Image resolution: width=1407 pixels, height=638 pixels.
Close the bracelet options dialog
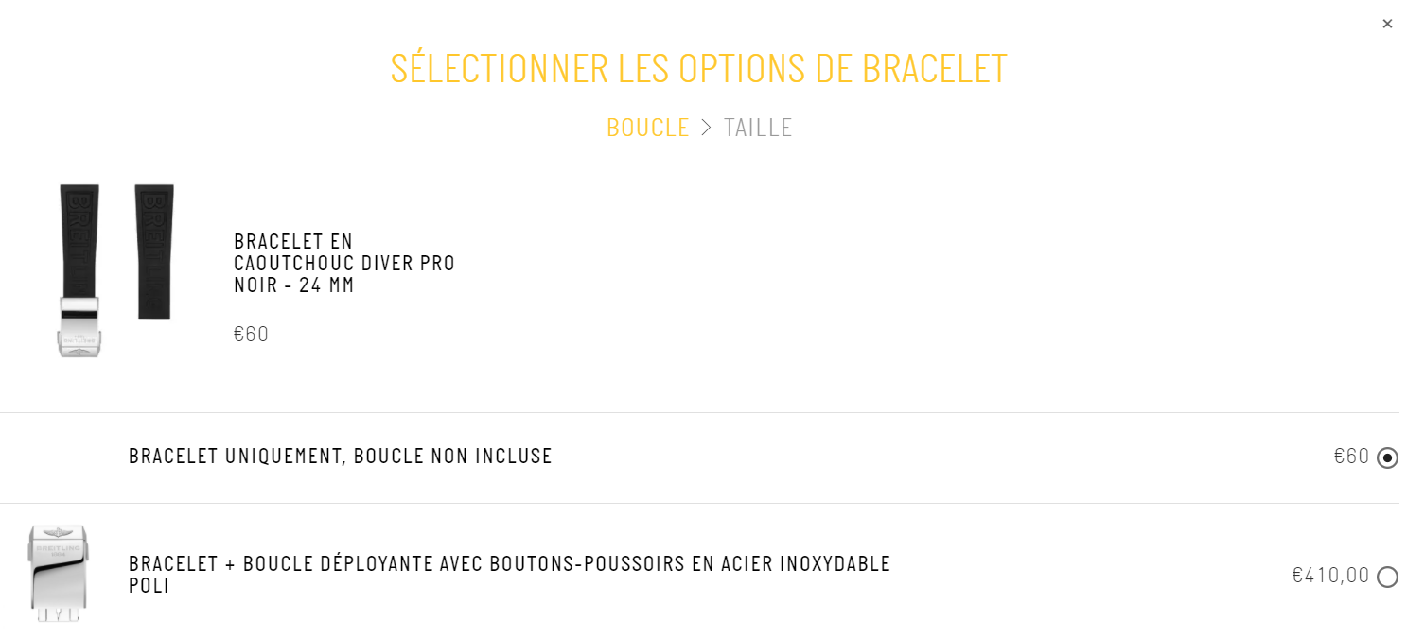(x=1386, y=24)
